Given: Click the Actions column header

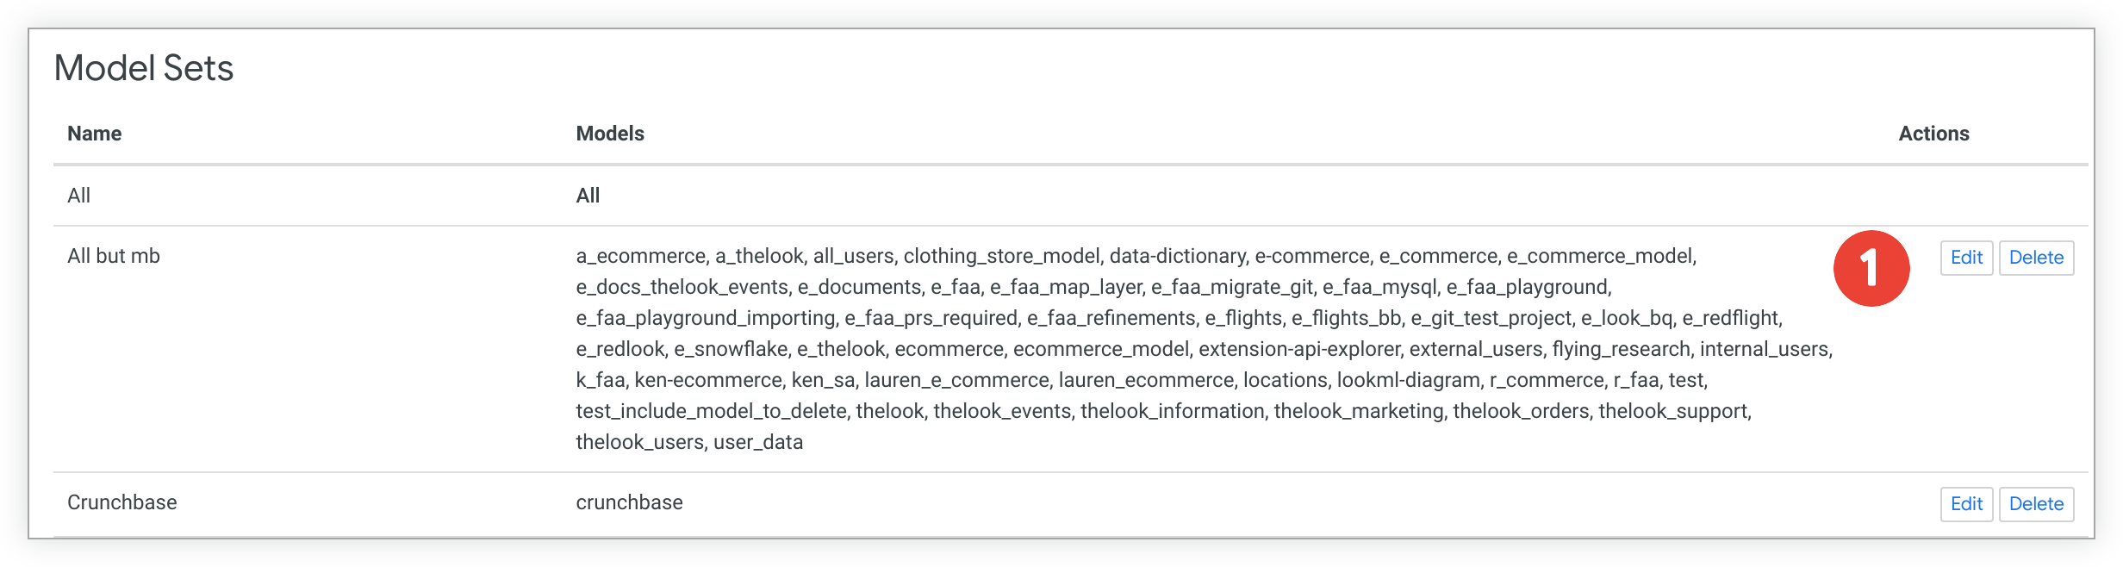Looking at the screenshot, I should [x=1933, y=134].
